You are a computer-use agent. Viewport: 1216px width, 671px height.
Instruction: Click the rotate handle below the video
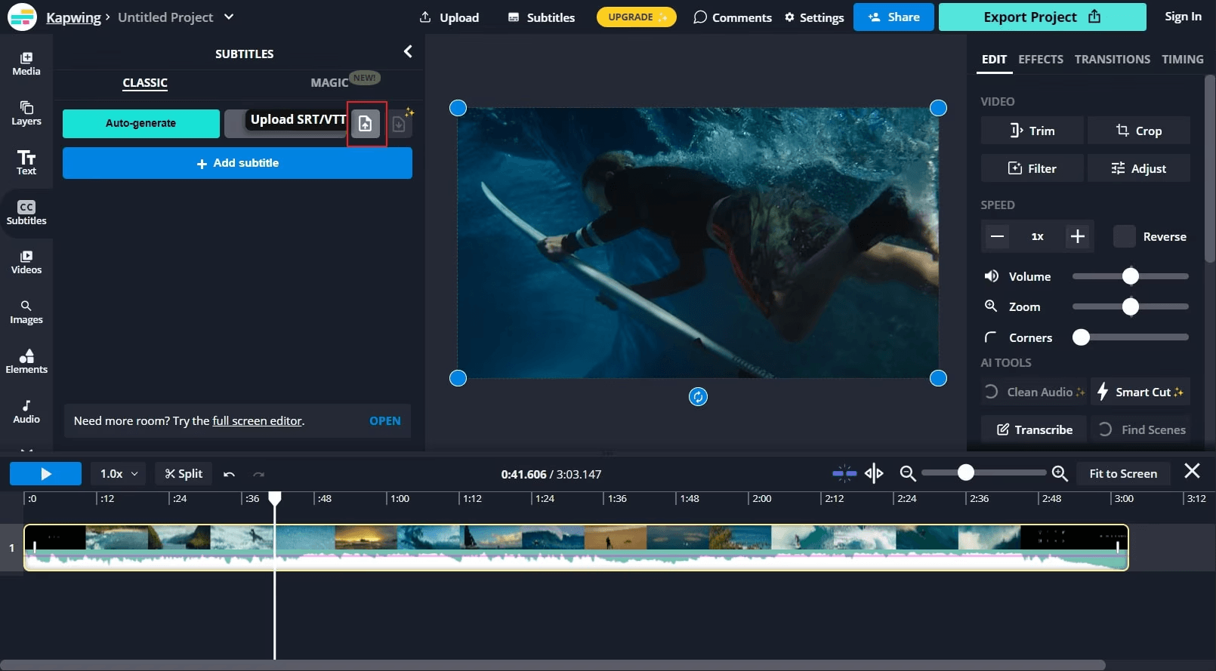pos(698,397)
